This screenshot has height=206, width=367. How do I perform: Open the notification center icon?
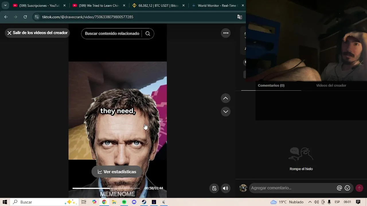tap(358, 202)
